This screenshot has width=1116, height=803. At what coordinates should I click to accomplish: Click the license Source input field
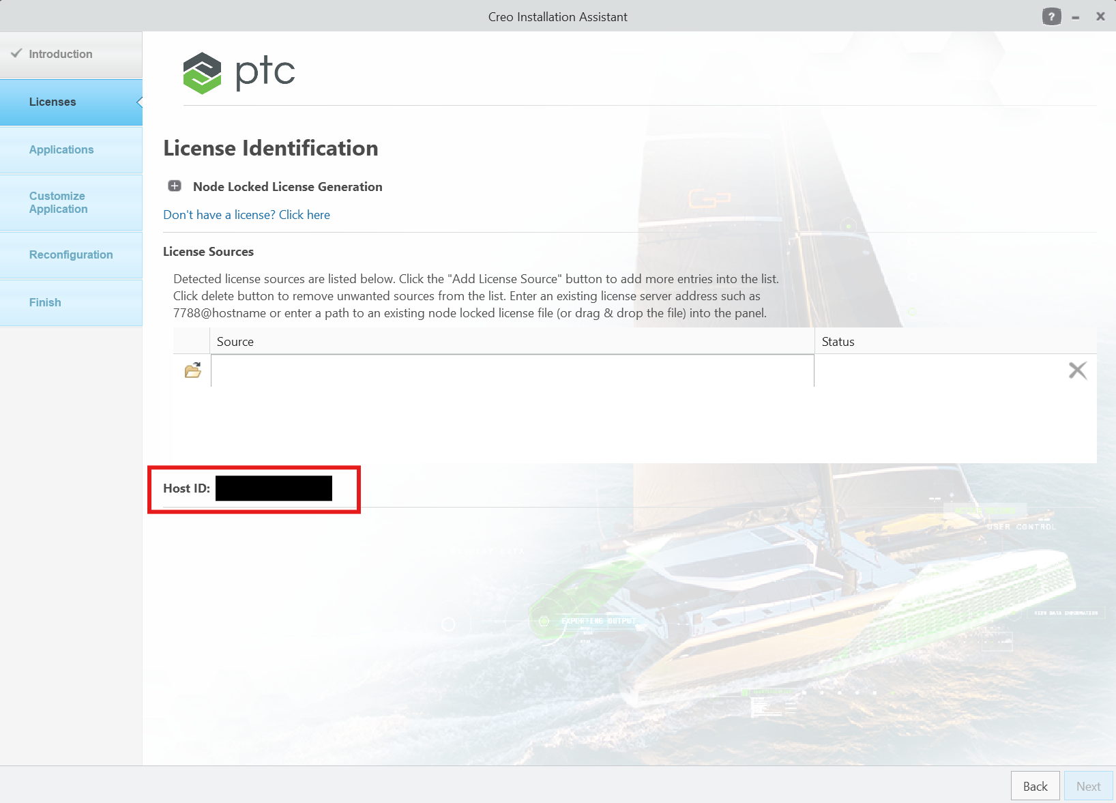pos(512,370)
